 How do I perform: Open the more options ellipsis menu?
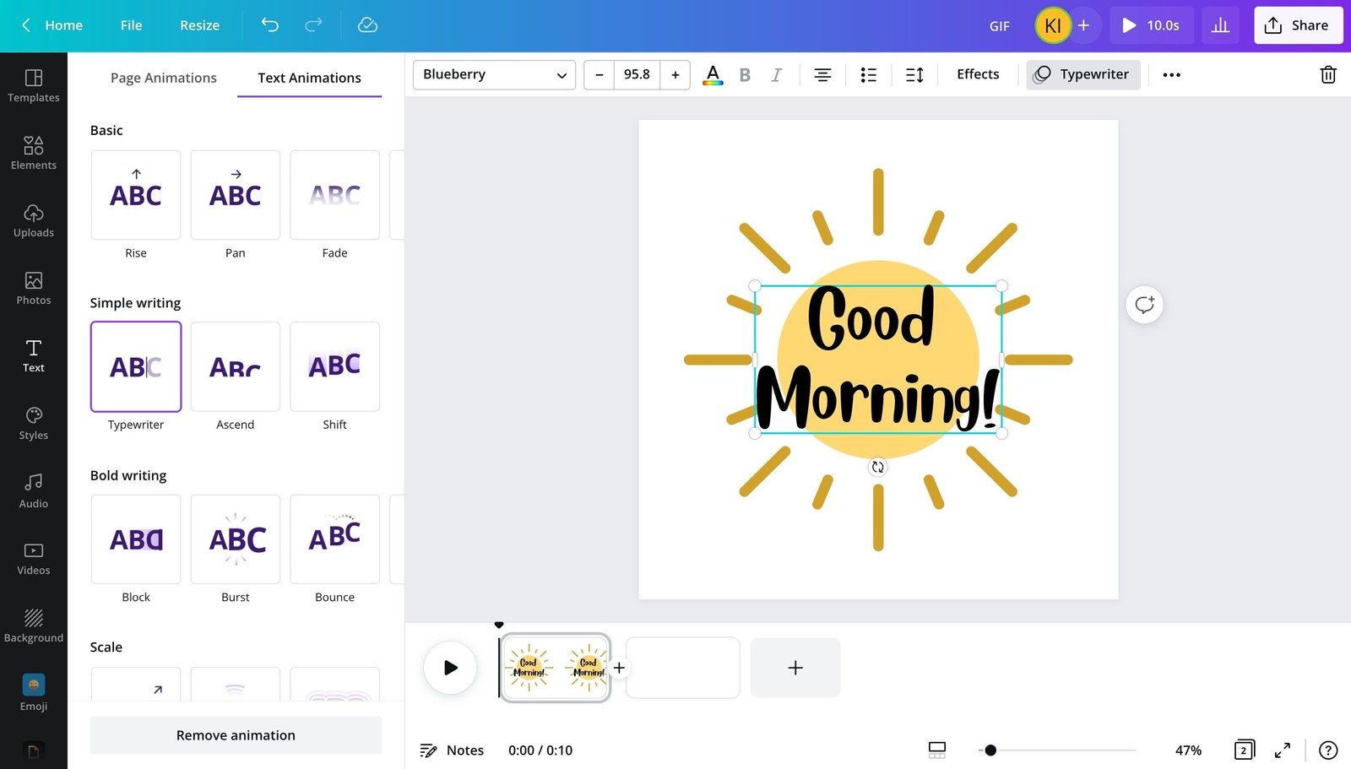coord(1171,75)
